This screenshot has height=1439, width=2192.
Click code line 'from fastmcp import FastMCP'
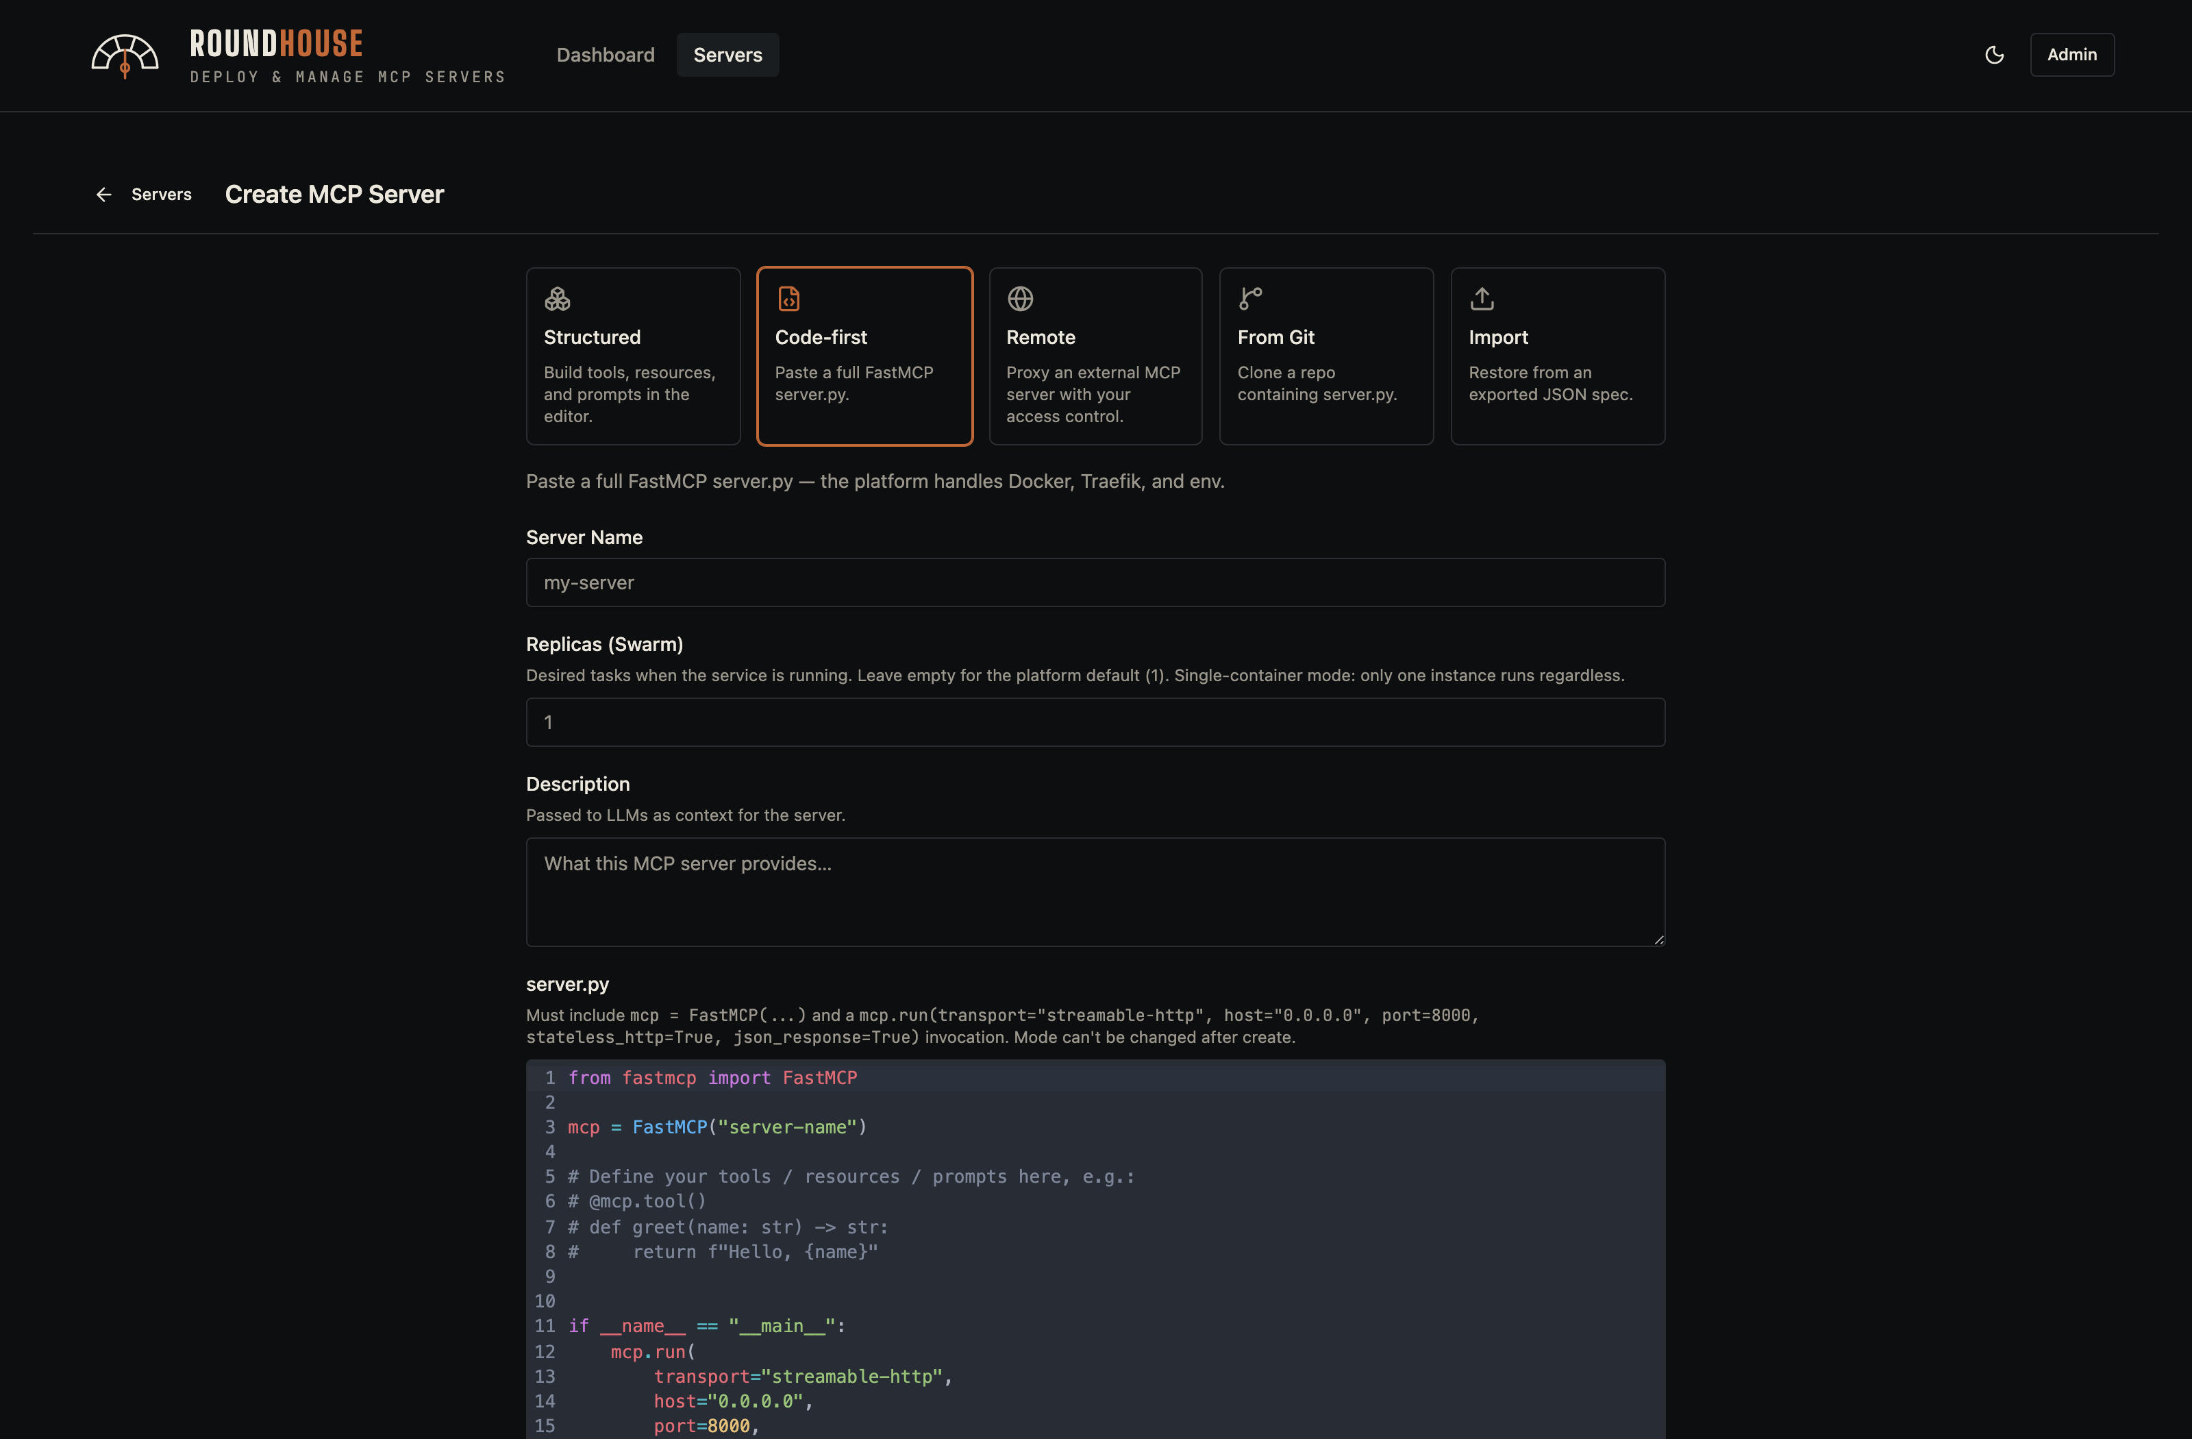[x=712, y=1078]
